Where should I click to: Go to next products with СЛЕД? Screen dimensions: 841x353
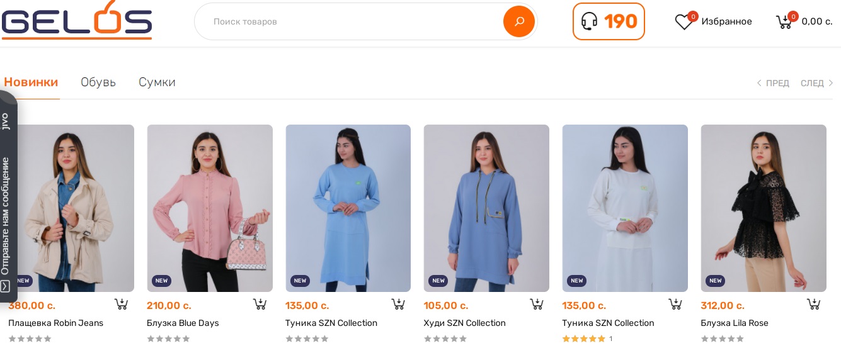pyautogui.click(x=816, y=83)
